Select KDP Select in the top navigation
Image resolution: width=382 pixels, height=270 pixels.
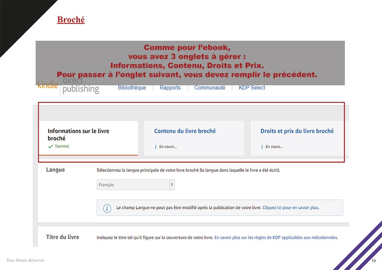pyautogui.click(x=252, y=88)
